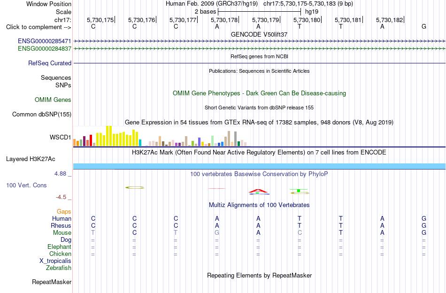Click the cyan bar in the WSCD1 expression chart
Image resolution: width=446 pixels, height=293 pixels.
tap(140, 143)
